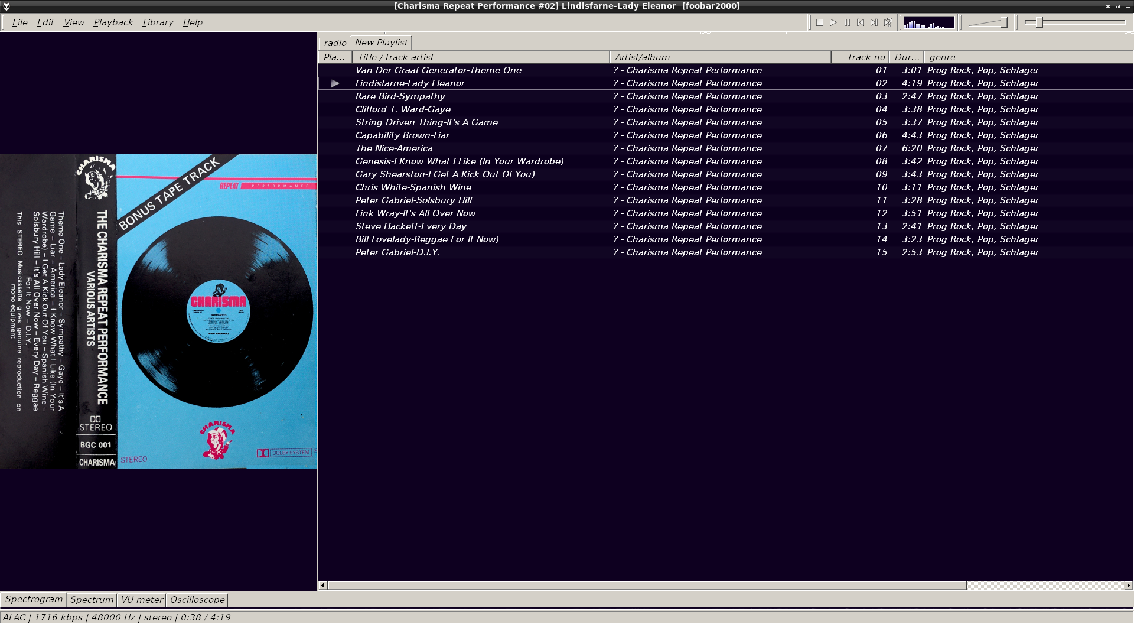This screenshot has height=624, width=1134.
Task: Click the 6:20 duration cell
Action: 911,148
